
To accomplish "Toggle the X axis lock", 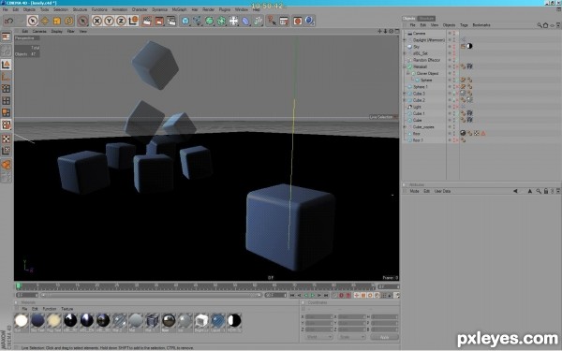I will (96, 21).
